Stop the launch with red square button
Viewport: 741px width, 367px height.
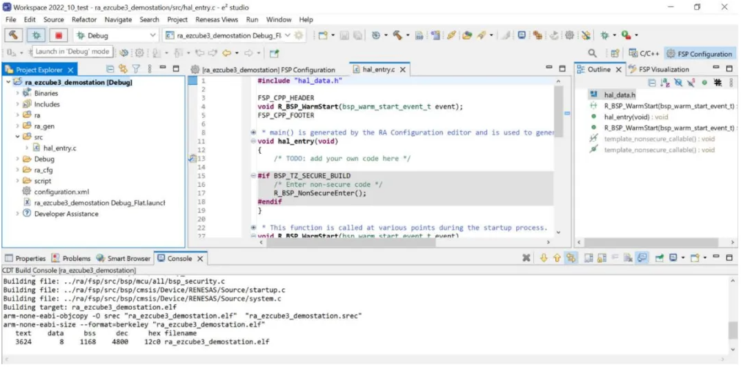(x=59, y=35)
